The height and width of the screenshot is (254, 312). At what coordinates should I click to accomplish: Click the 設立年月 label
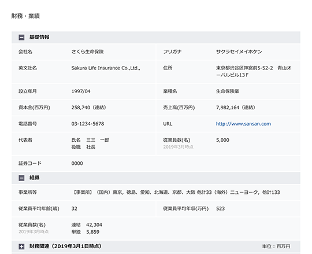(28, 91)
